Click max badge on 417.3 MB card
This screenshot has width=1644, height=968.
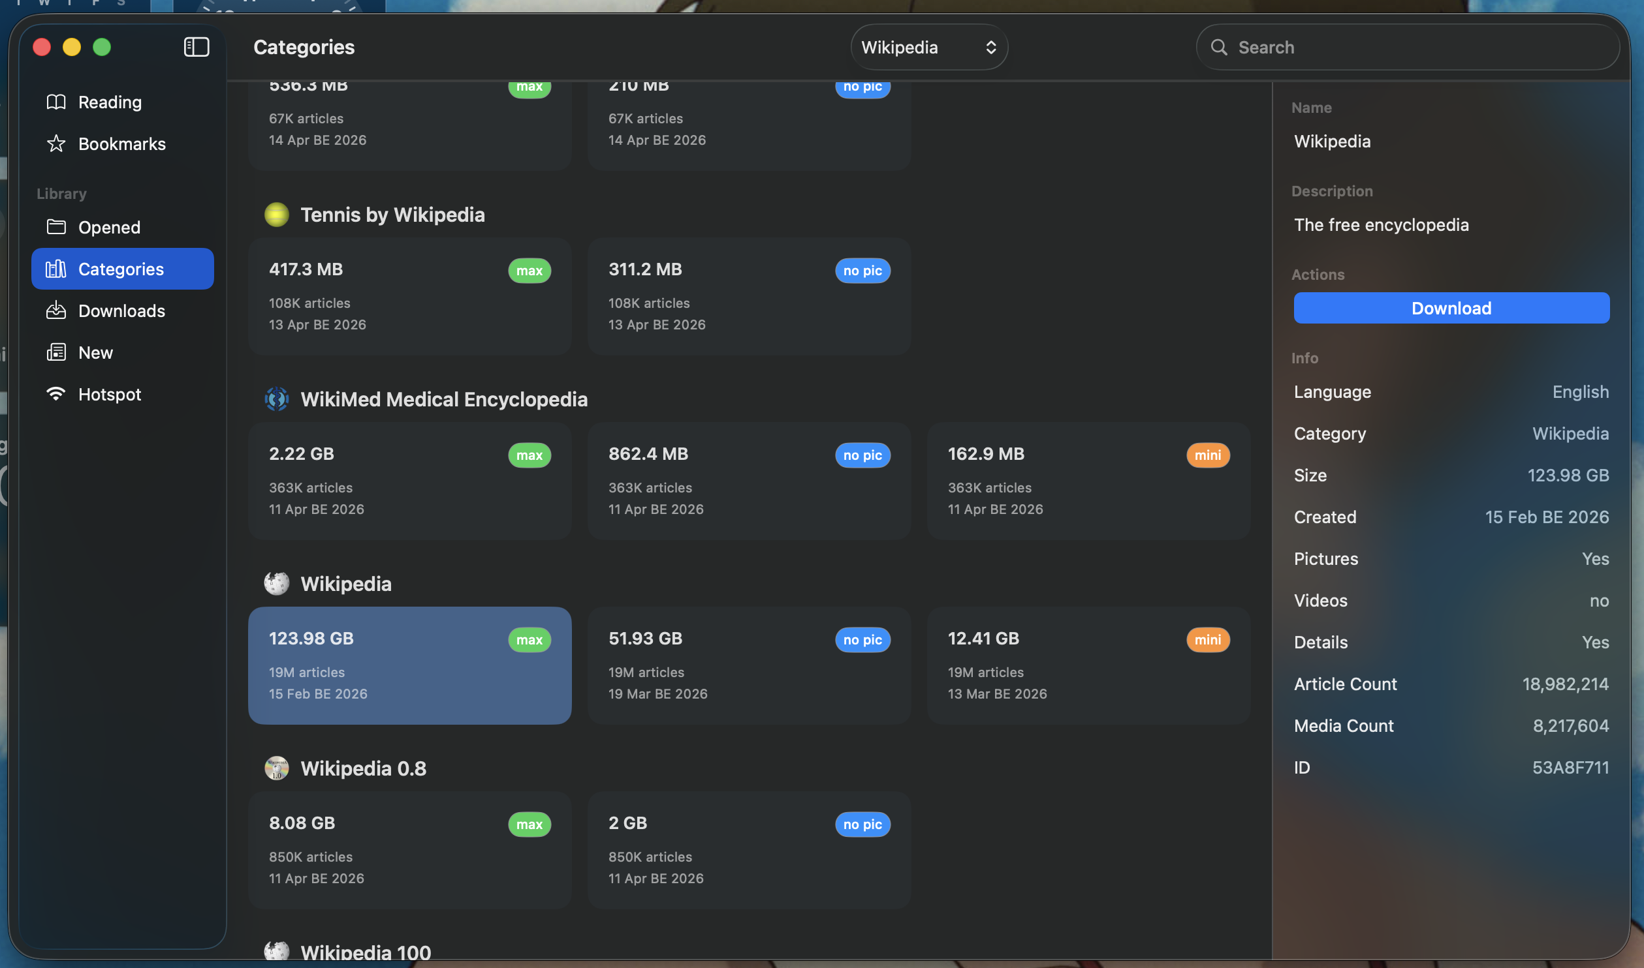pos(530,271)
